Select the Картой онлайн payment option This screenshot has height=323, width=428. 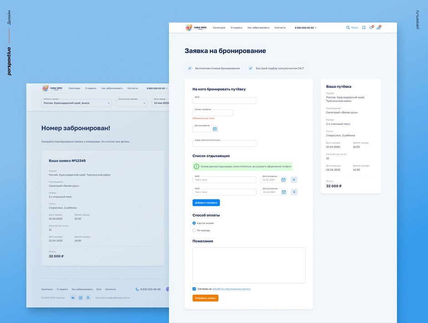coord(194,223)
